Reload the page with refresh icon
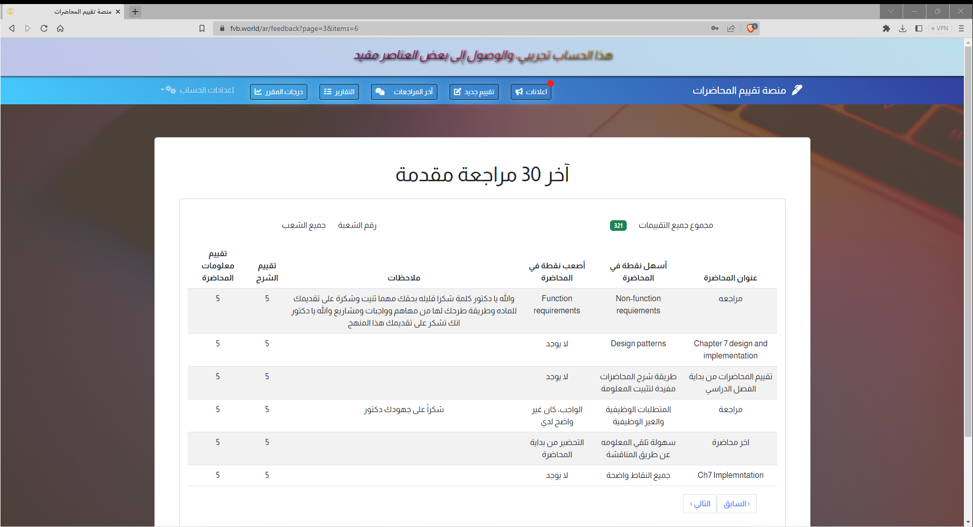 point(44,28)
